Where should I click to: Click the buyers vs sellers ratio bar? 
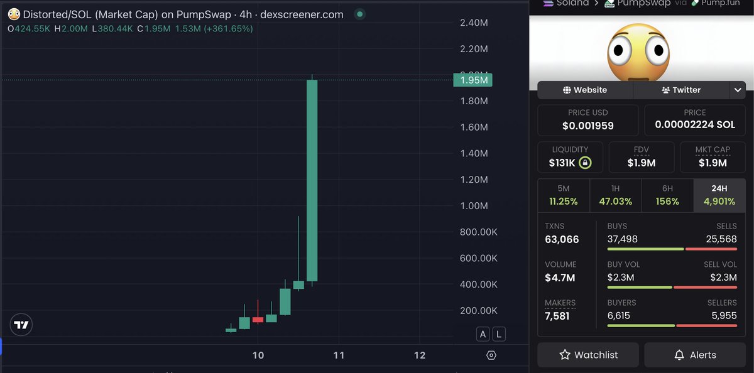tap(672, 325)
